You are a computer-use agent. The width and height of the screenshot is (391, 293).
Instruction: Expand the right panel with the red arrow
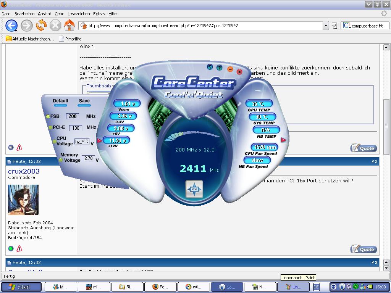pos(283,140)
